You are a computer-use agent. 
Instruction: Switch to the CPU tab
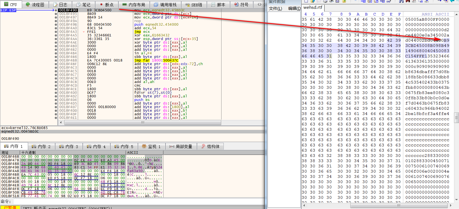point(10,5)
